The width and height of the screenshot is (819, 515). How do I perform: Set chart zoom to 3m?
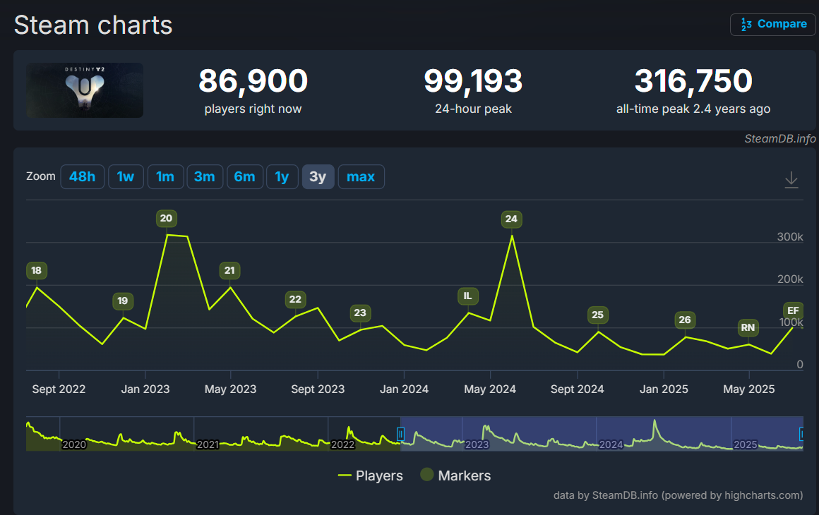[x=205, y=177]
